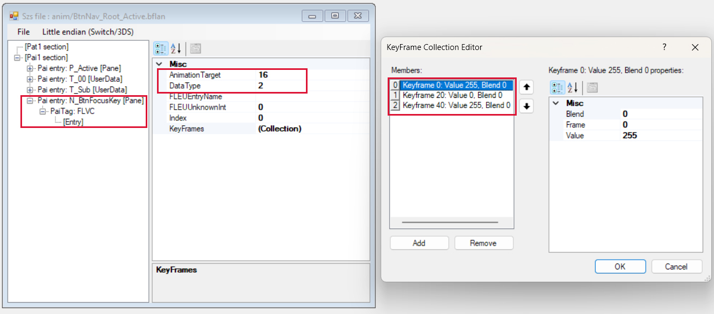Click the Blend value field to edit it

pyautogui.click(x=634, y=113)
